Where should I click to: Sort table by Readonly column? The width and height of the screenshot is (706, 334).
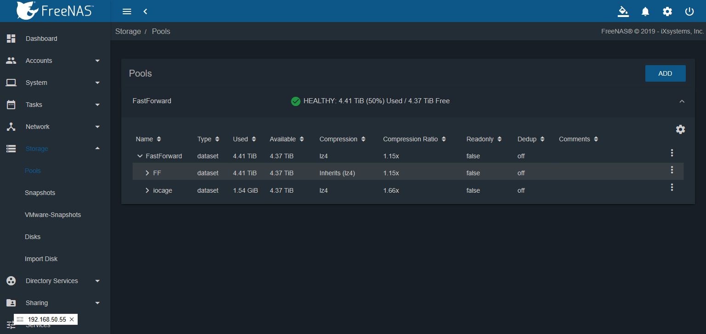pyautogui.click(x=499, y=139)
